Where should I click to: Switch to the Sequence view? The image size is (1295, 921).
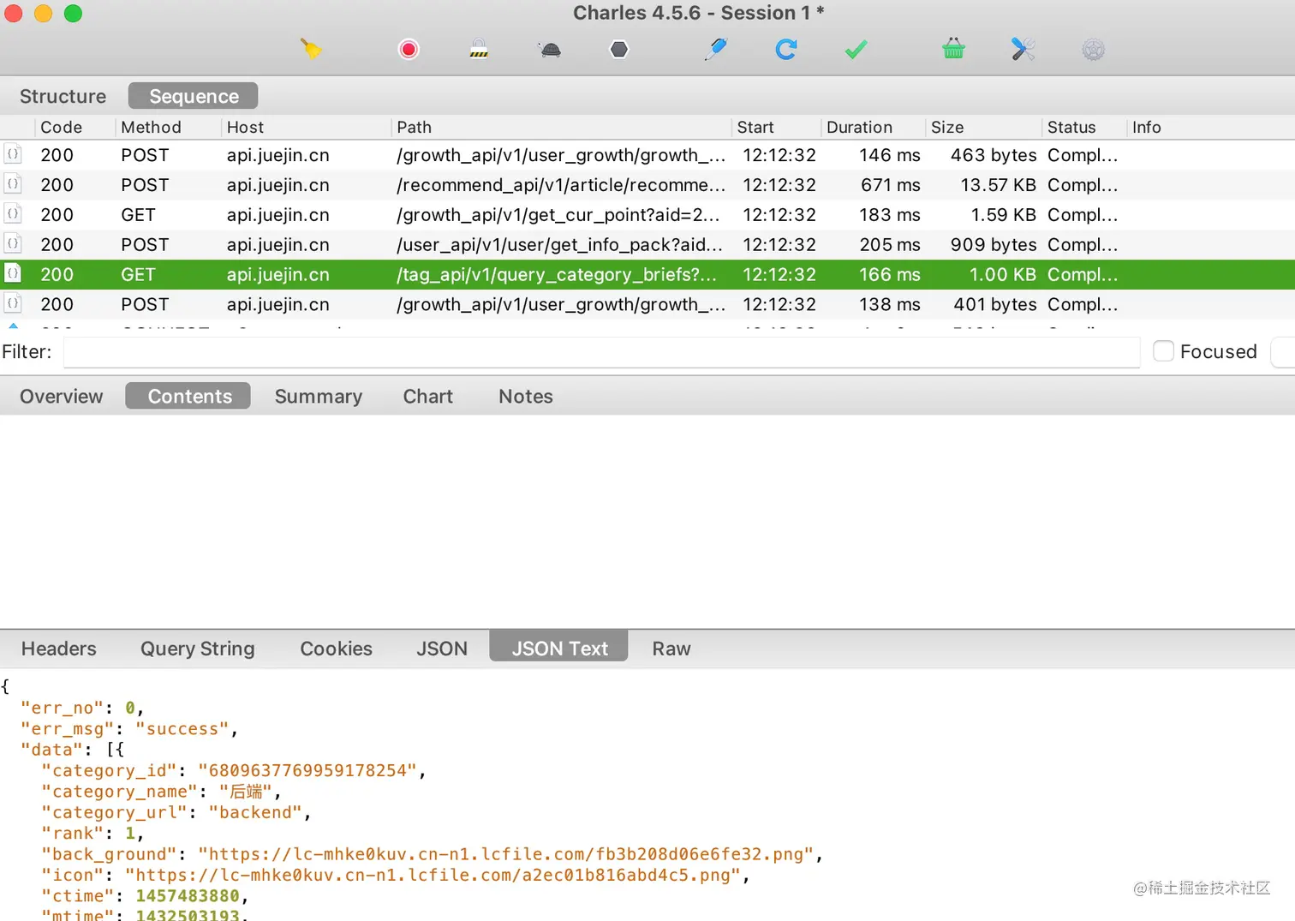point(194,96)
